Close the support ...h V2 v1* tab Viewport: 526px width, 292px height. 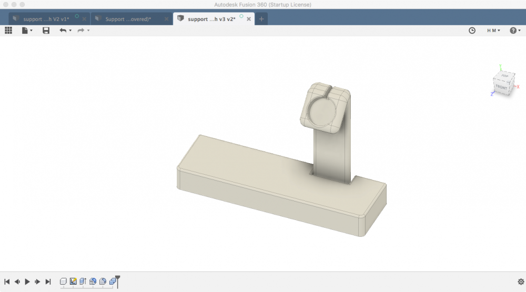tap(84, 19)
